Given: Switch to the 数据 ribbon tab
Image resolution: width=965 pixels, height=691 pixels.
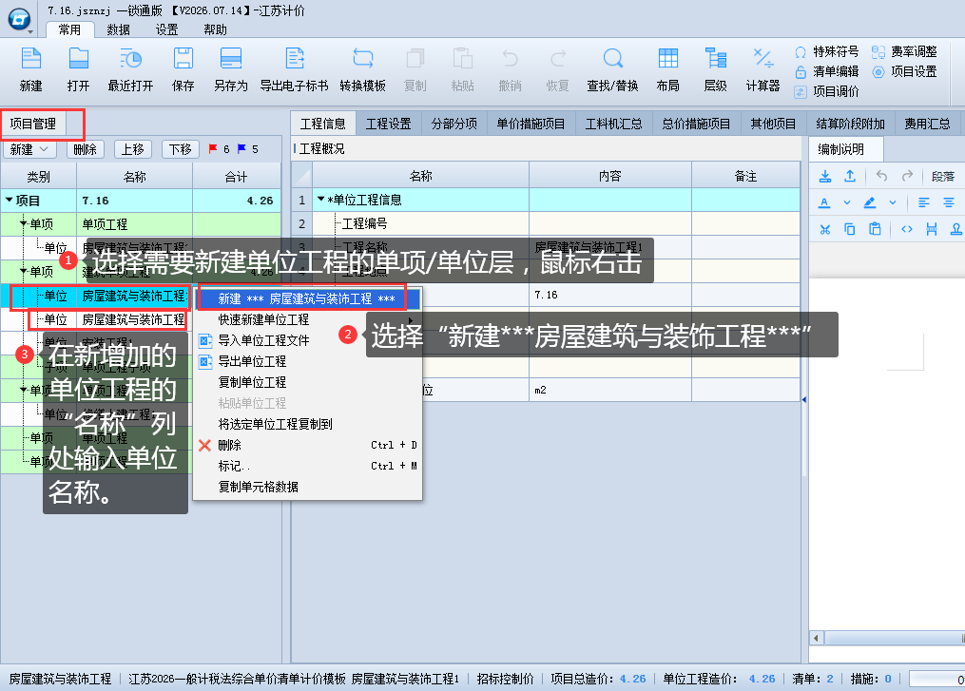Looking at the screenshot, I should click(x=118, y=29).
